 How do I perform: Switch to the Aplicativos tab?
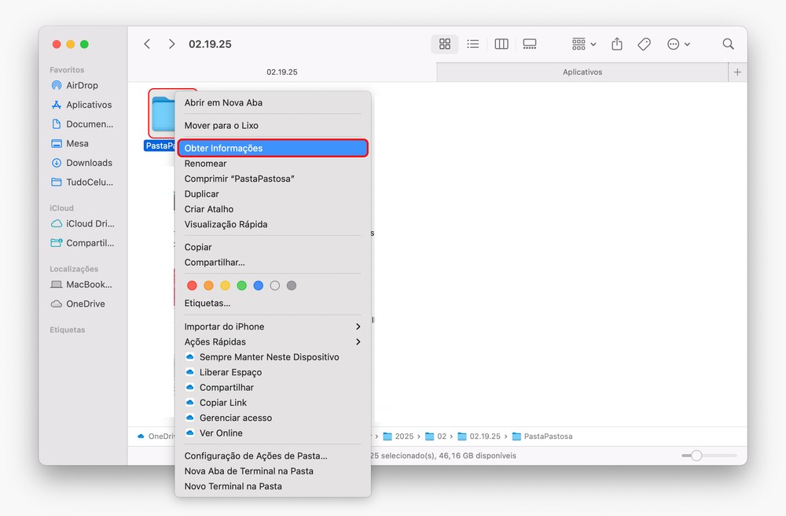pos(582,72)
